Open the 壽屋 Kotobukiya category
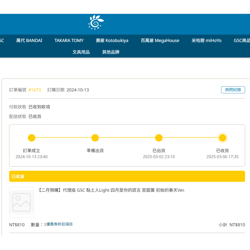Viewport: 250px width, 250px height. click(x=112, y=40)
